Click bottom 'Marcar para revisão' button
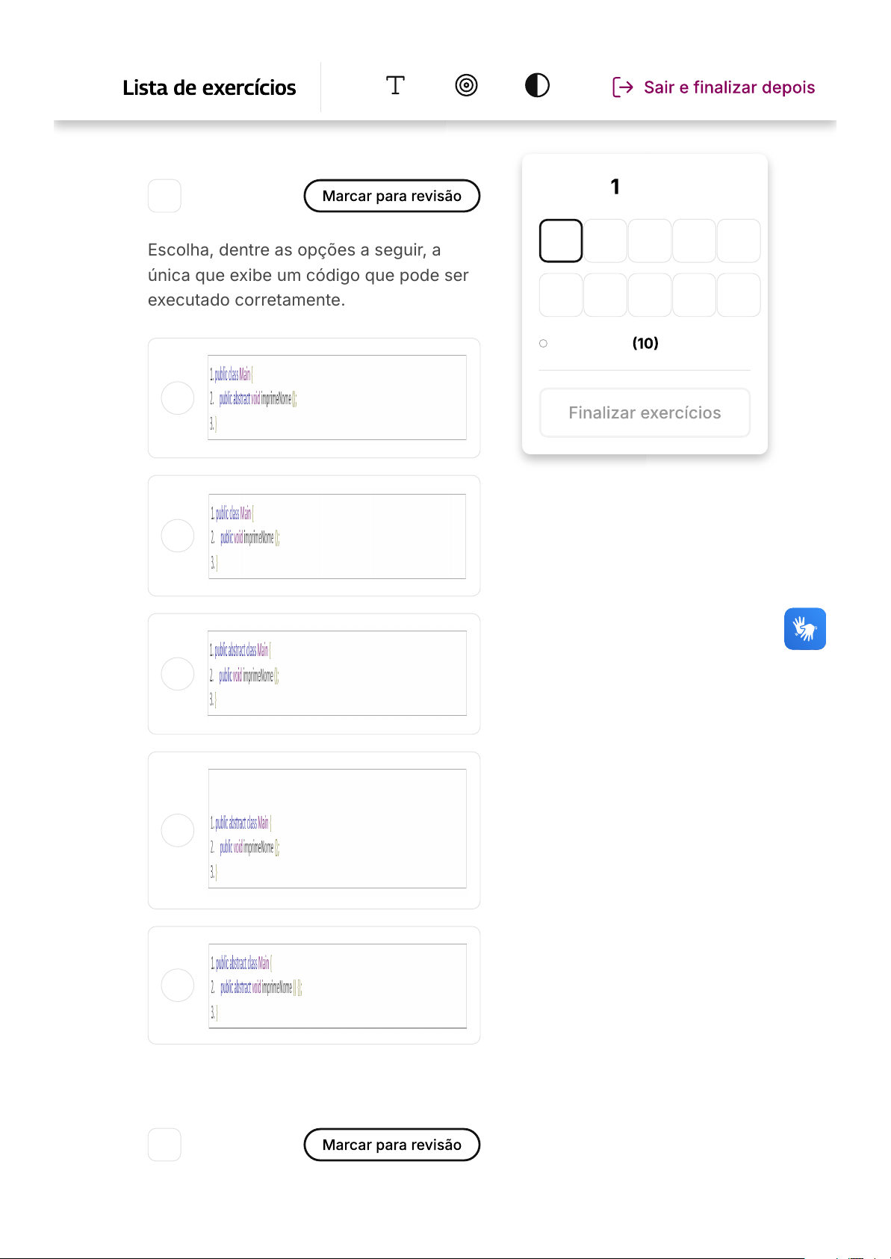This screenshot has width=891, height=1259. coord(391,1145)
